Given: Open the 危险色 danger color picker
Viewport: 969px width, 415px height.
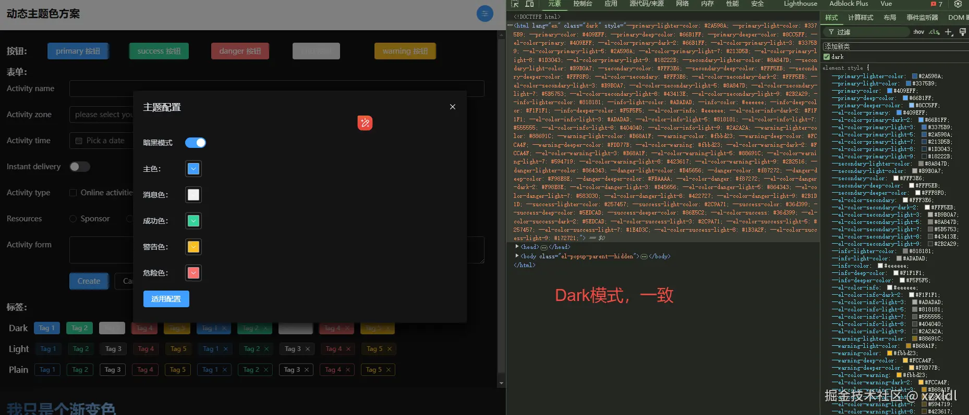Looking at the screenshot, I should click(x=193, y=273).
